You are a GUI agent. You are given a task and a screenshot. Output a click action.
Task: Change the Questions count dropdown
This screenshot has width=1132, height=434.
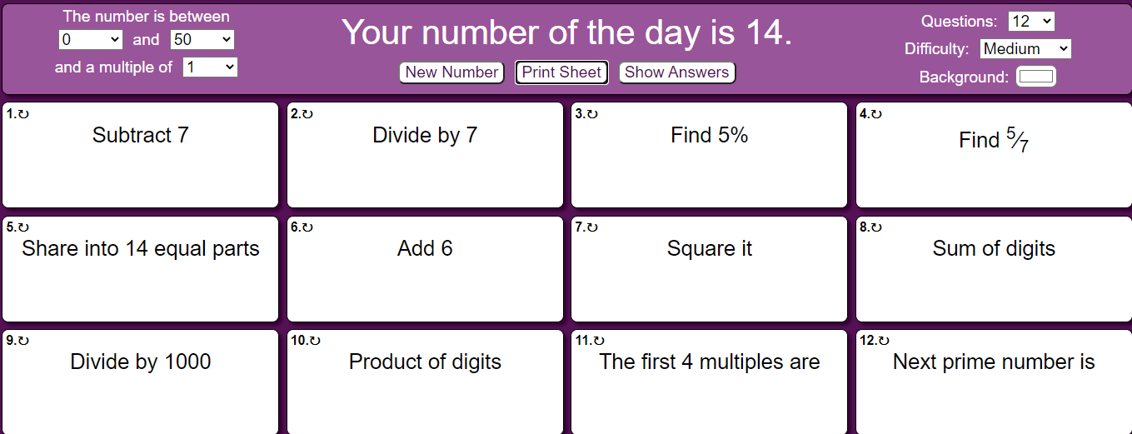[1031, 21]
